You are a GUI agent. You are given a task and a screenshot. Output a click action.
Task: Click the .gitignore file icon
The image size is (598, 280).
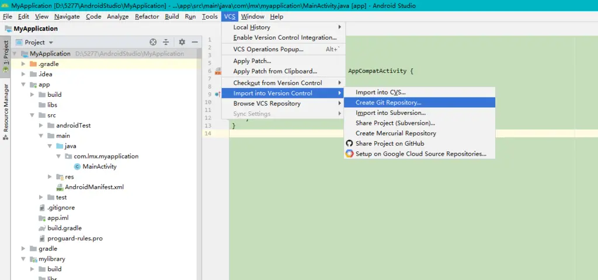point(42,208)
